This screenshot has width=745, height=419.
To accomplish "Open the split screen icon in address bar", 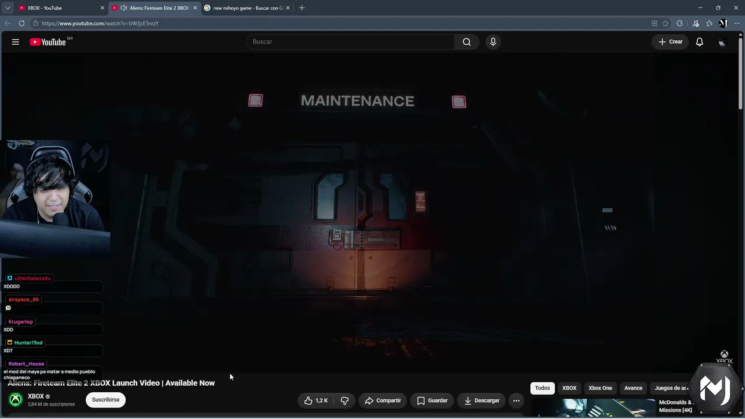I will click(x=654, y=23).
